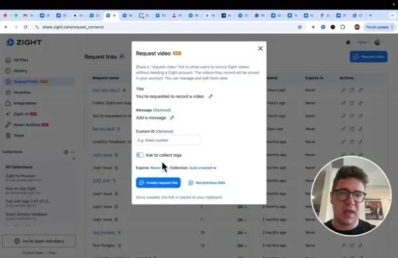Open History in the sidebar
398x258 pixels.
pos(20,71)
